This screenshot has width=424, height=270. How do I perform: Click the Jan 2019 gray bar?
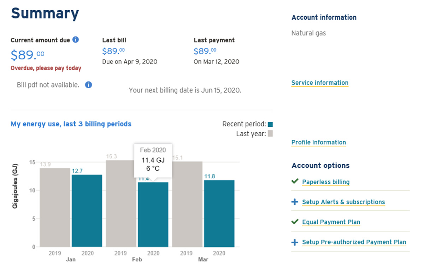coord(55,208)
